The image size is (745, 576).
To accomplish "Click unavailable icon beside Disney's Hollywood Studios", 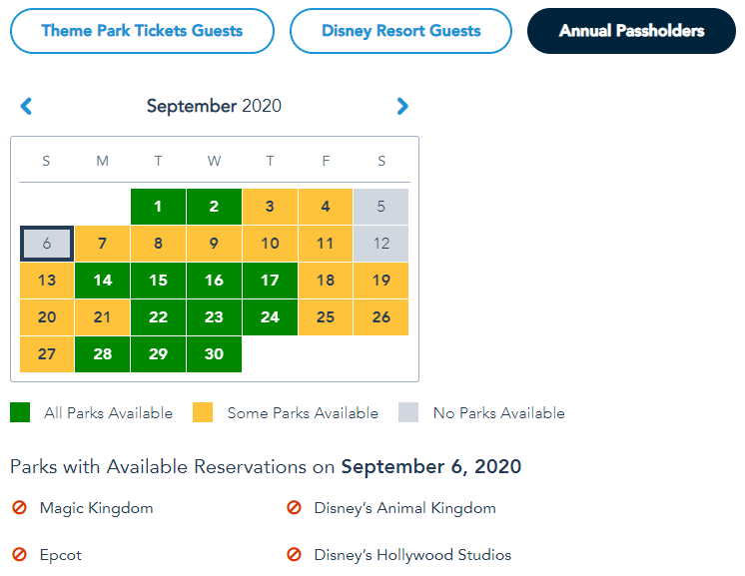I will [294, 555].
